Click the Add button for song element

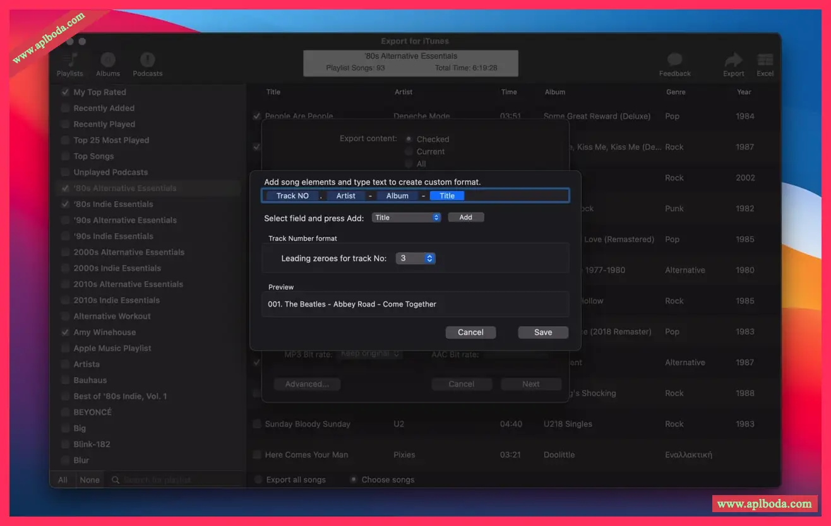(466, 218)
